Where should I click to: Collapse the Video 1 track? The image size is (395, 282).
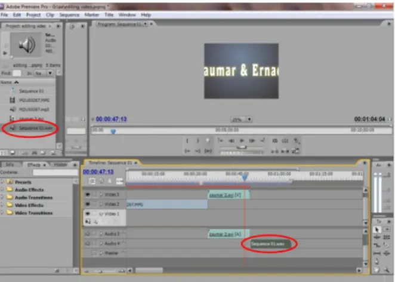101,214
